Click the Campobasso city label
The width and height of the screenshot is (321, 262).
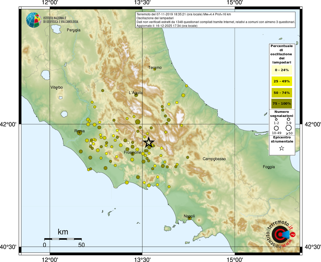tap(214, 159)
